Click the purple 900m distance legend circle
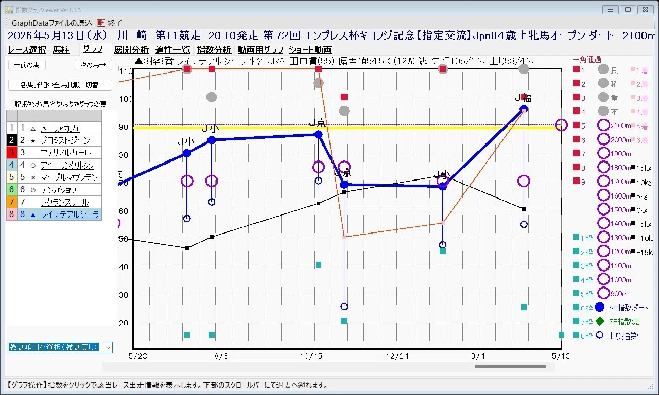 tap(603, 293)
